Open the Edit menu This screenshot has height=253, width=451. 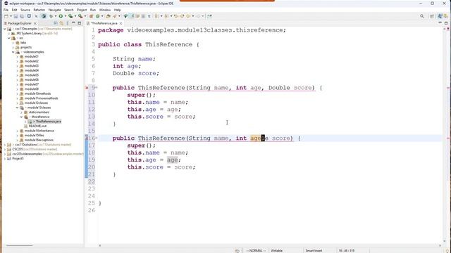pyautogui.click(x=14, y=10)
